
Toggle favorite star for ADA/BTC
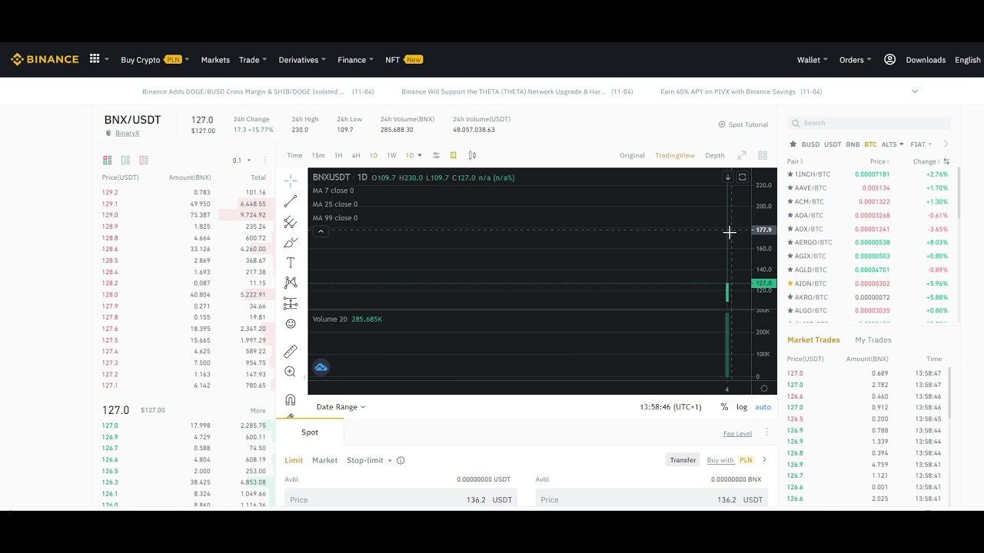coord(790,215)
